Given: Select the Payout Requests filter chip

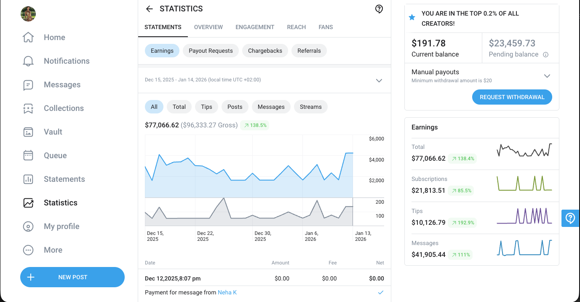Looking at the screenshot, I should click(x=211, y=51).
